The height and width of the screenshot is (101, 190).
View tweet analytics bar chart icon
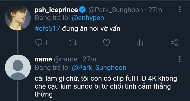point(140,42)
